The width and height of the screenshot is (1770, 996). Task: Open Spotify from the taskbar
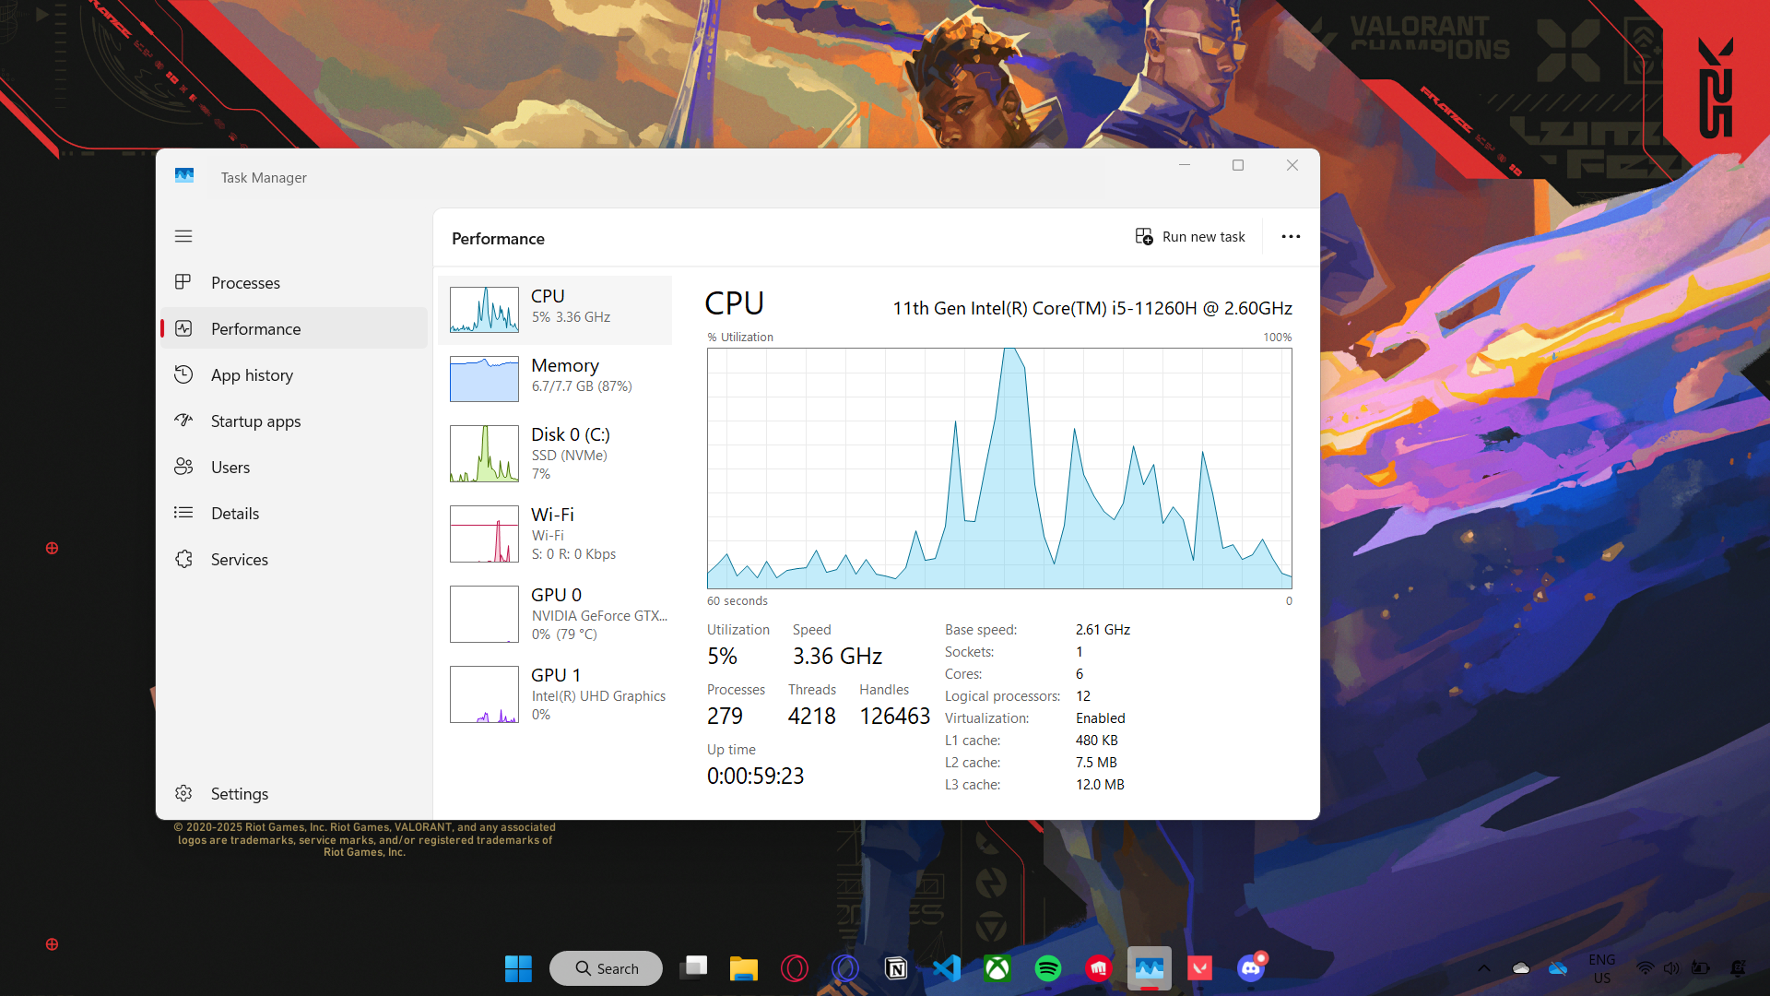point(1048,968)
